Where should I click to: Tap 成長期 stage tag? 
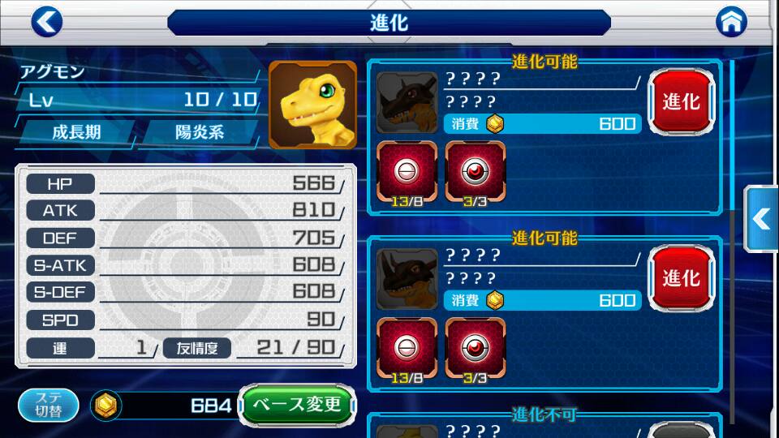(76, 132)
